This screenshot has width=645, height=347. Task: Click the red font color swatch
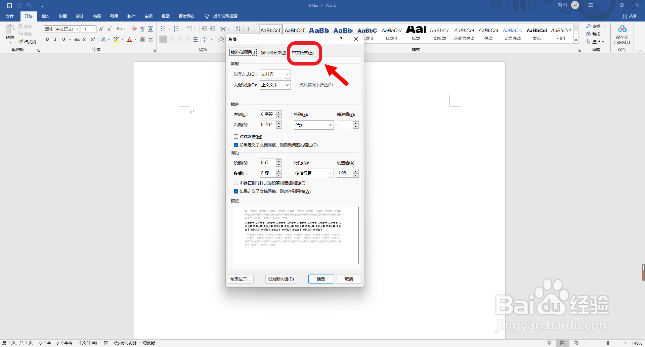click(x=129, y=40)
